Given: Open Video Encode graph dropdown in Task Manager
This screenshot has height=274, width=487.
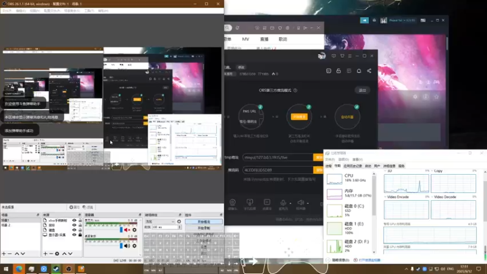Looking at the screenshot, I should pyautogui.click(x=385, y=197).
